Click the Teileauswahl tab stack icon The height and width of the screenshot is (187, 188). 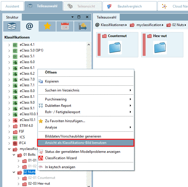tap(30, 6)
